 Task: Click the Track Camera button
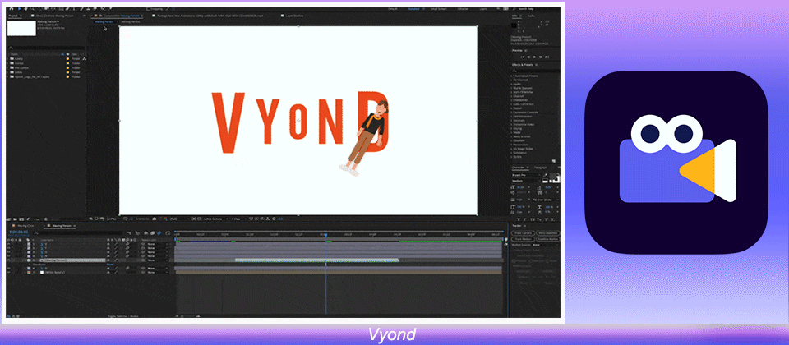tap(523, 232)
